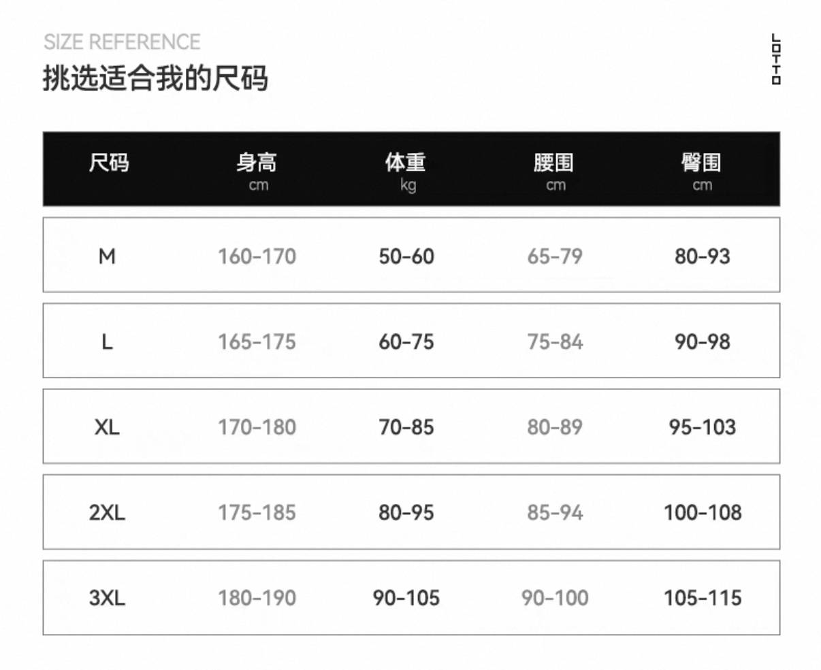Screen dimensions: 821x670
Task: Click hip value 100-108 in 2XL row
Action: point(703,513)
